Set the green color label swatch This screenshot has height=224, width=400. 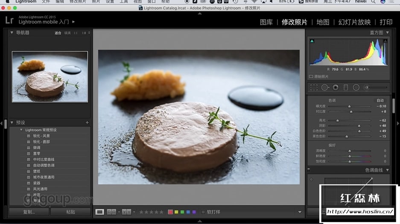[x=182, y=212]
